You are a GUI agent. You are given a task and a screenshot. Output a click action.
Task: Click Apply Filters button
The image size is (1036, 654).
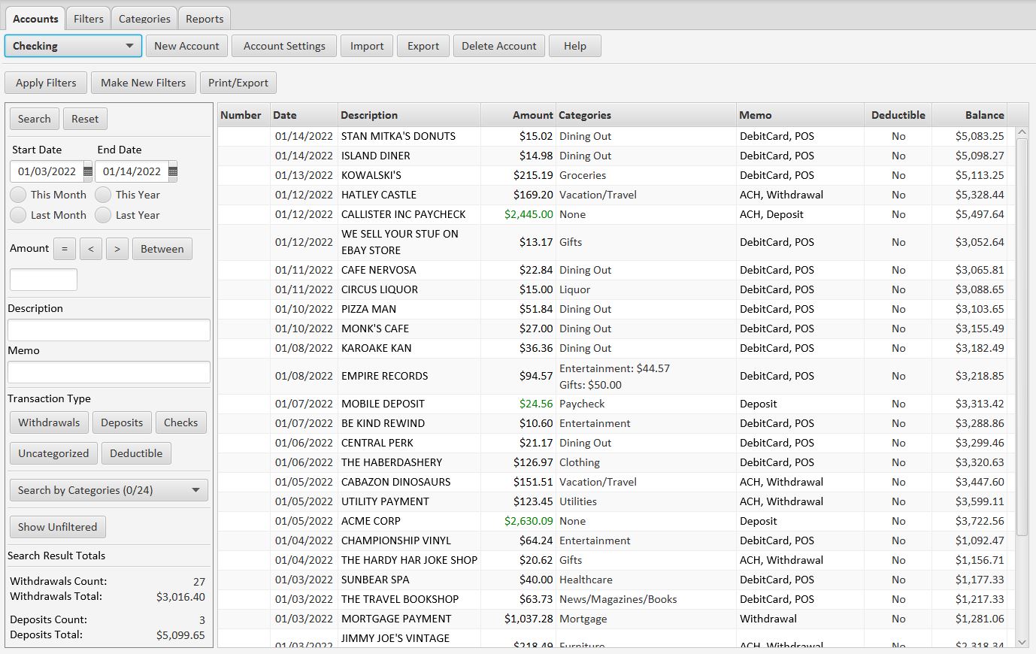(x=46, y=83)
